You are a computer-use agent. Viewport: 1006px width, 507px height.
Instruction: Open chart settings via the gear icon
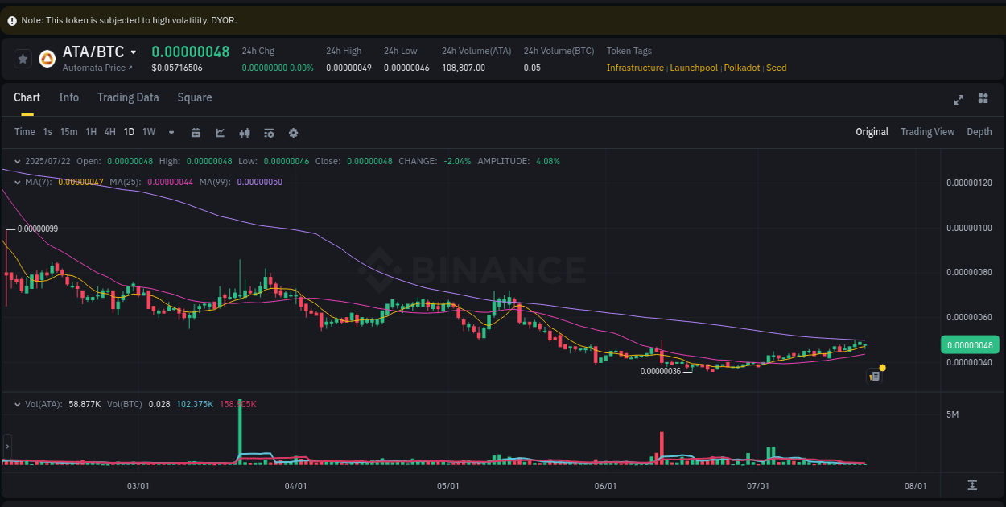[x=293, y=132]
